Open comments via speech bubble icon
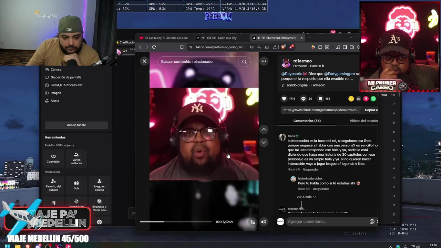Screen dimensions: 441x248 [303, 99]
